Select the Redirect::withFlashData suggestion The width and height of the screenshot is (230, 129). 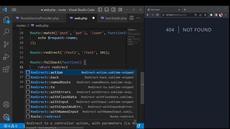[x=80, y=97]
